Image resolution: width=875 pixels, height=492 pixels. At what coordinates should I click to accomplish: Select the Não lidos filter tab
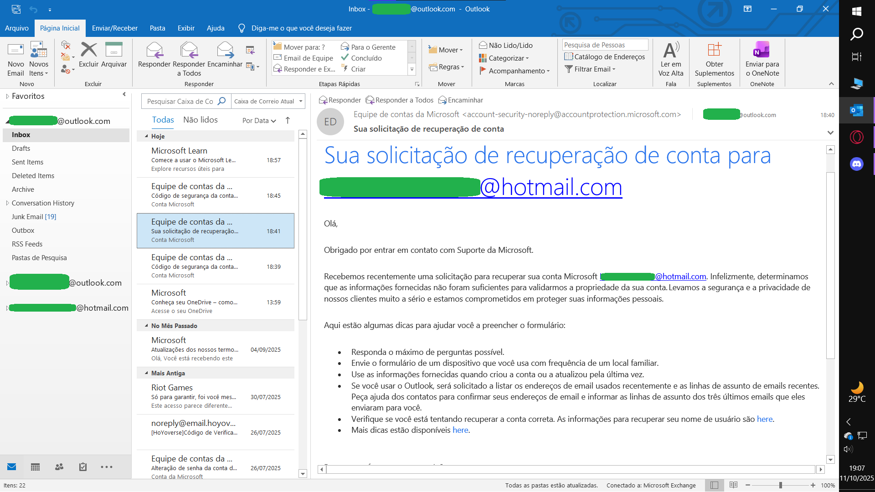click(x=200, y=120)
